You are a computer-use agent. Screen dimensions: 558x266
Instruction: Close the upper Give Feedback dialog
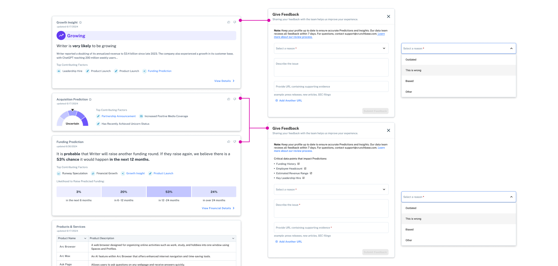pos(389,17)
